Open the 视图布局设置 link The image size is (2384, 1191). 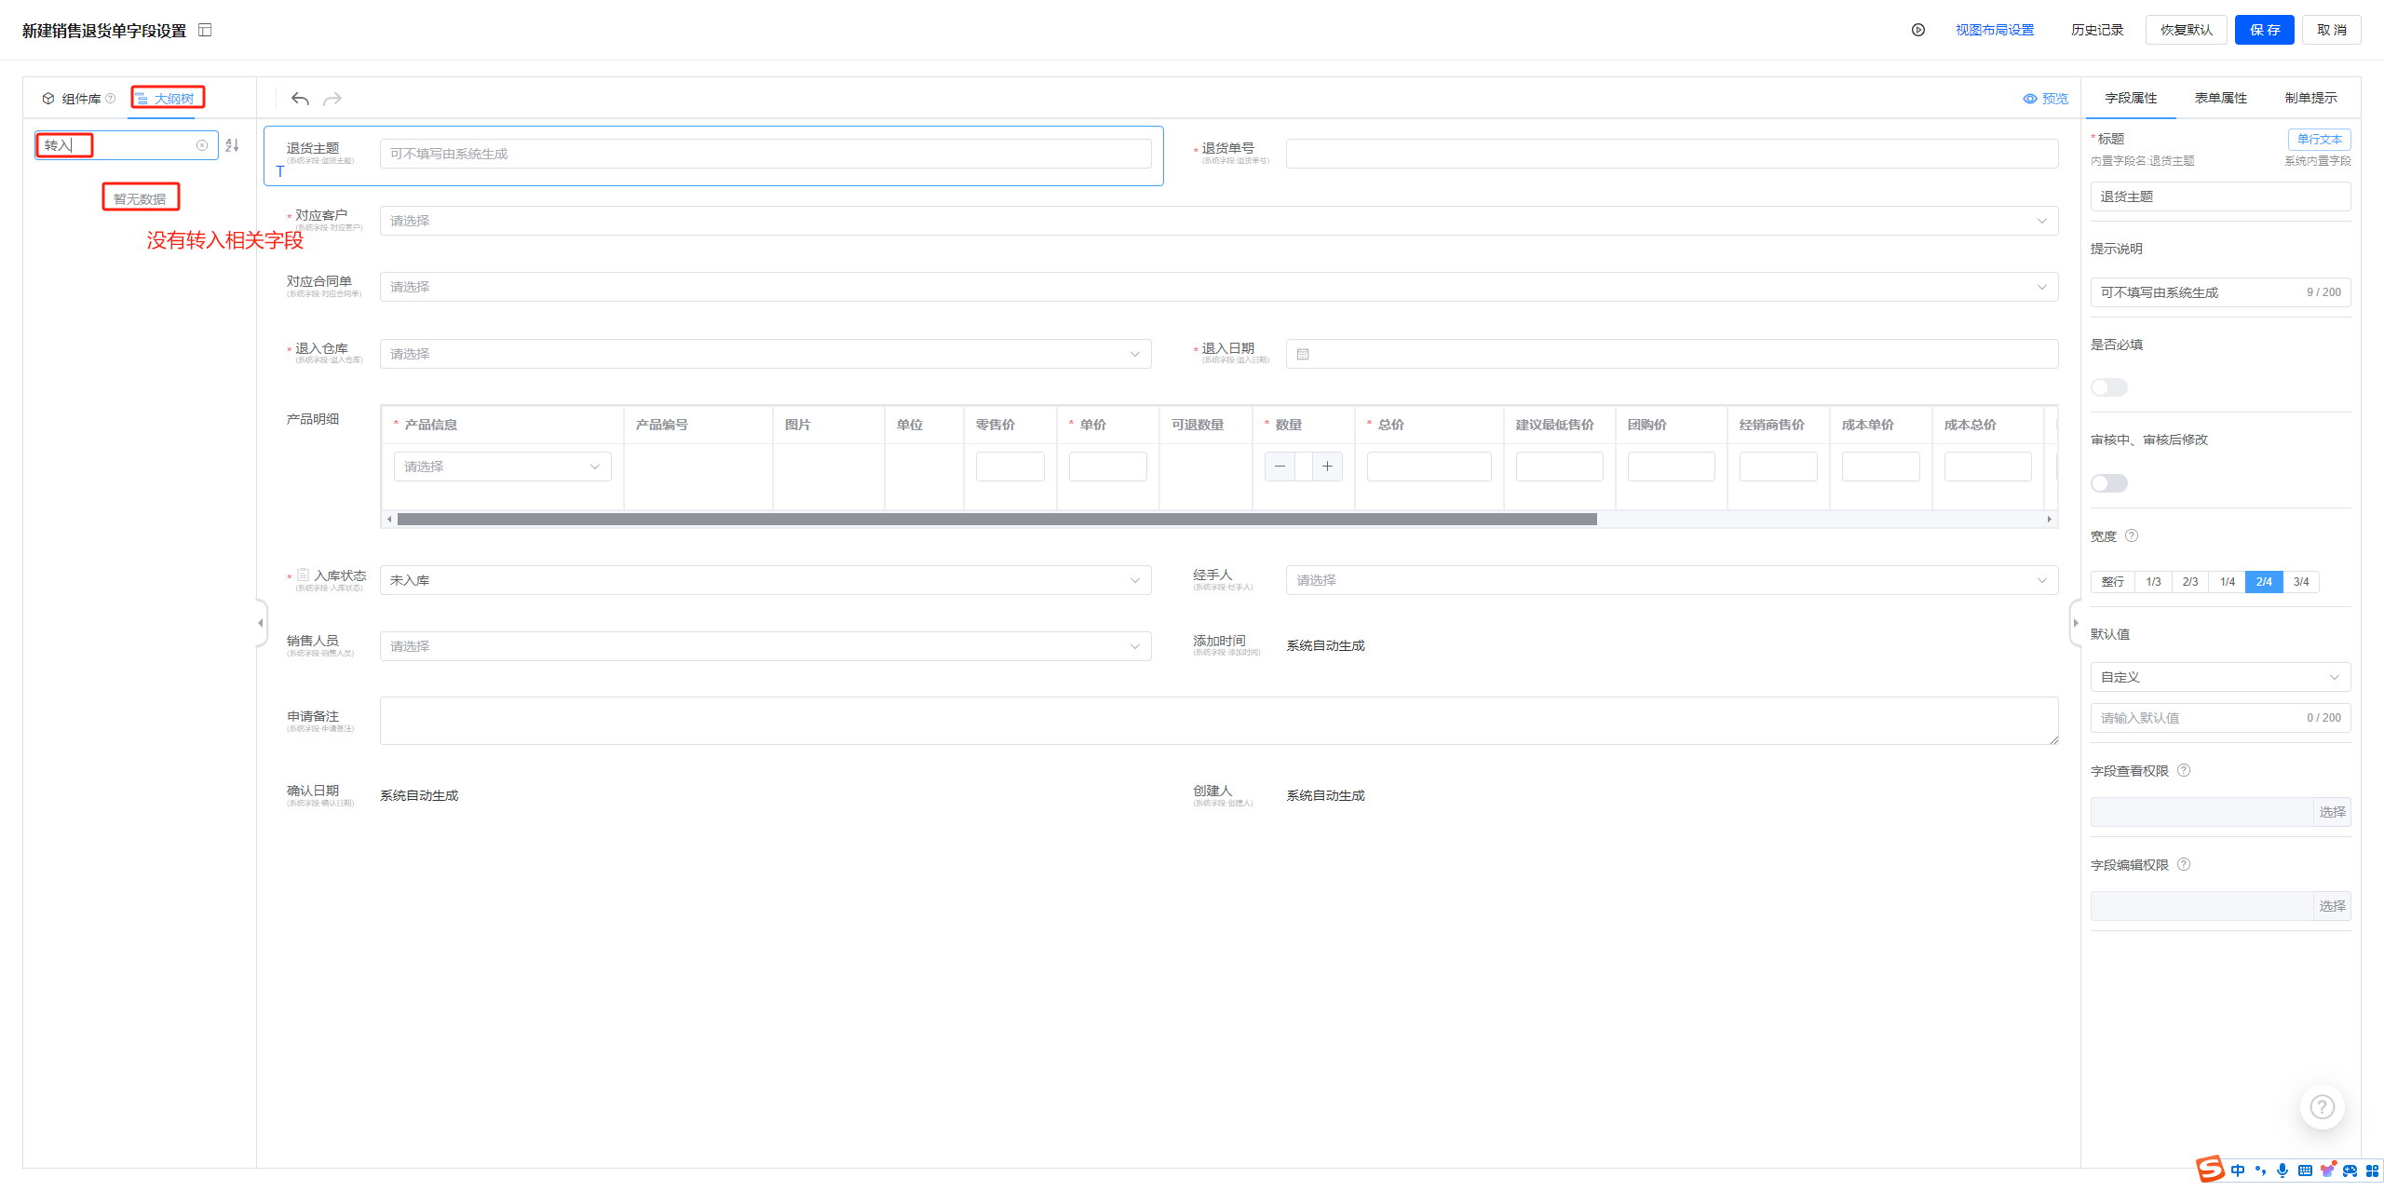[1994, 30]
